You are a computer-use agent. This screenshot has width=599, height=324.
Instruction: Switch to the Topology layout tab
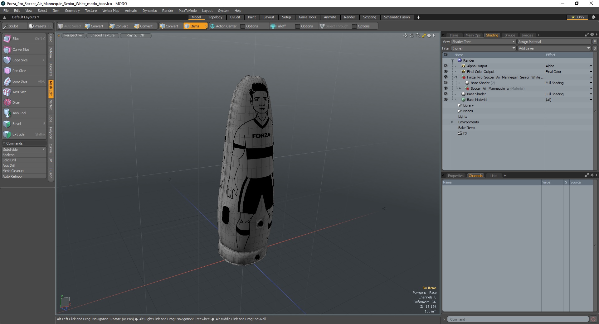point(216,17)
